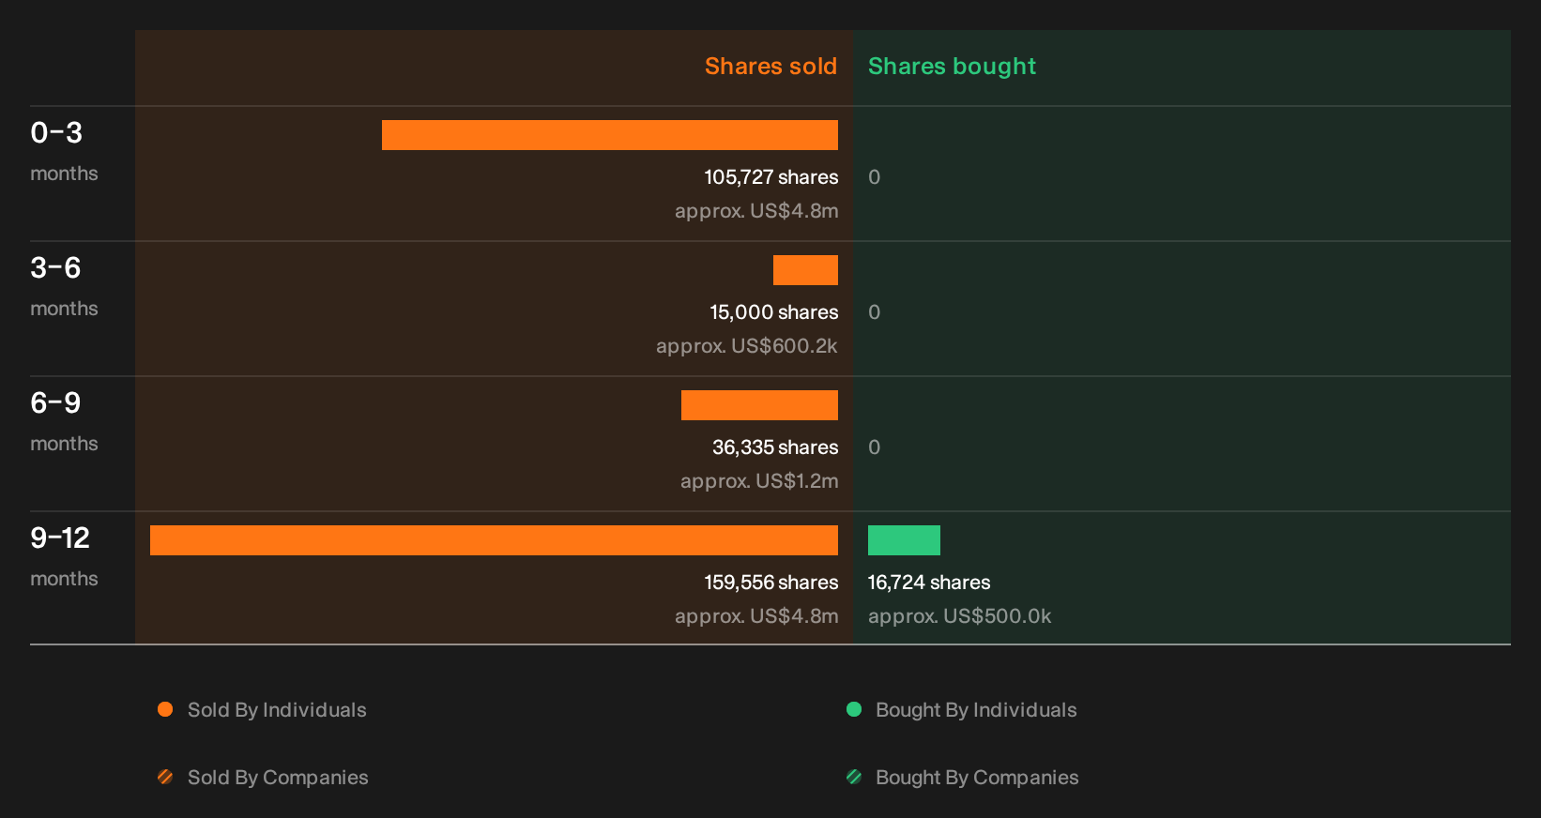Select the Bought By Individuals legend label
Screen dimensions: 1541x818
[x=976, y=710]
